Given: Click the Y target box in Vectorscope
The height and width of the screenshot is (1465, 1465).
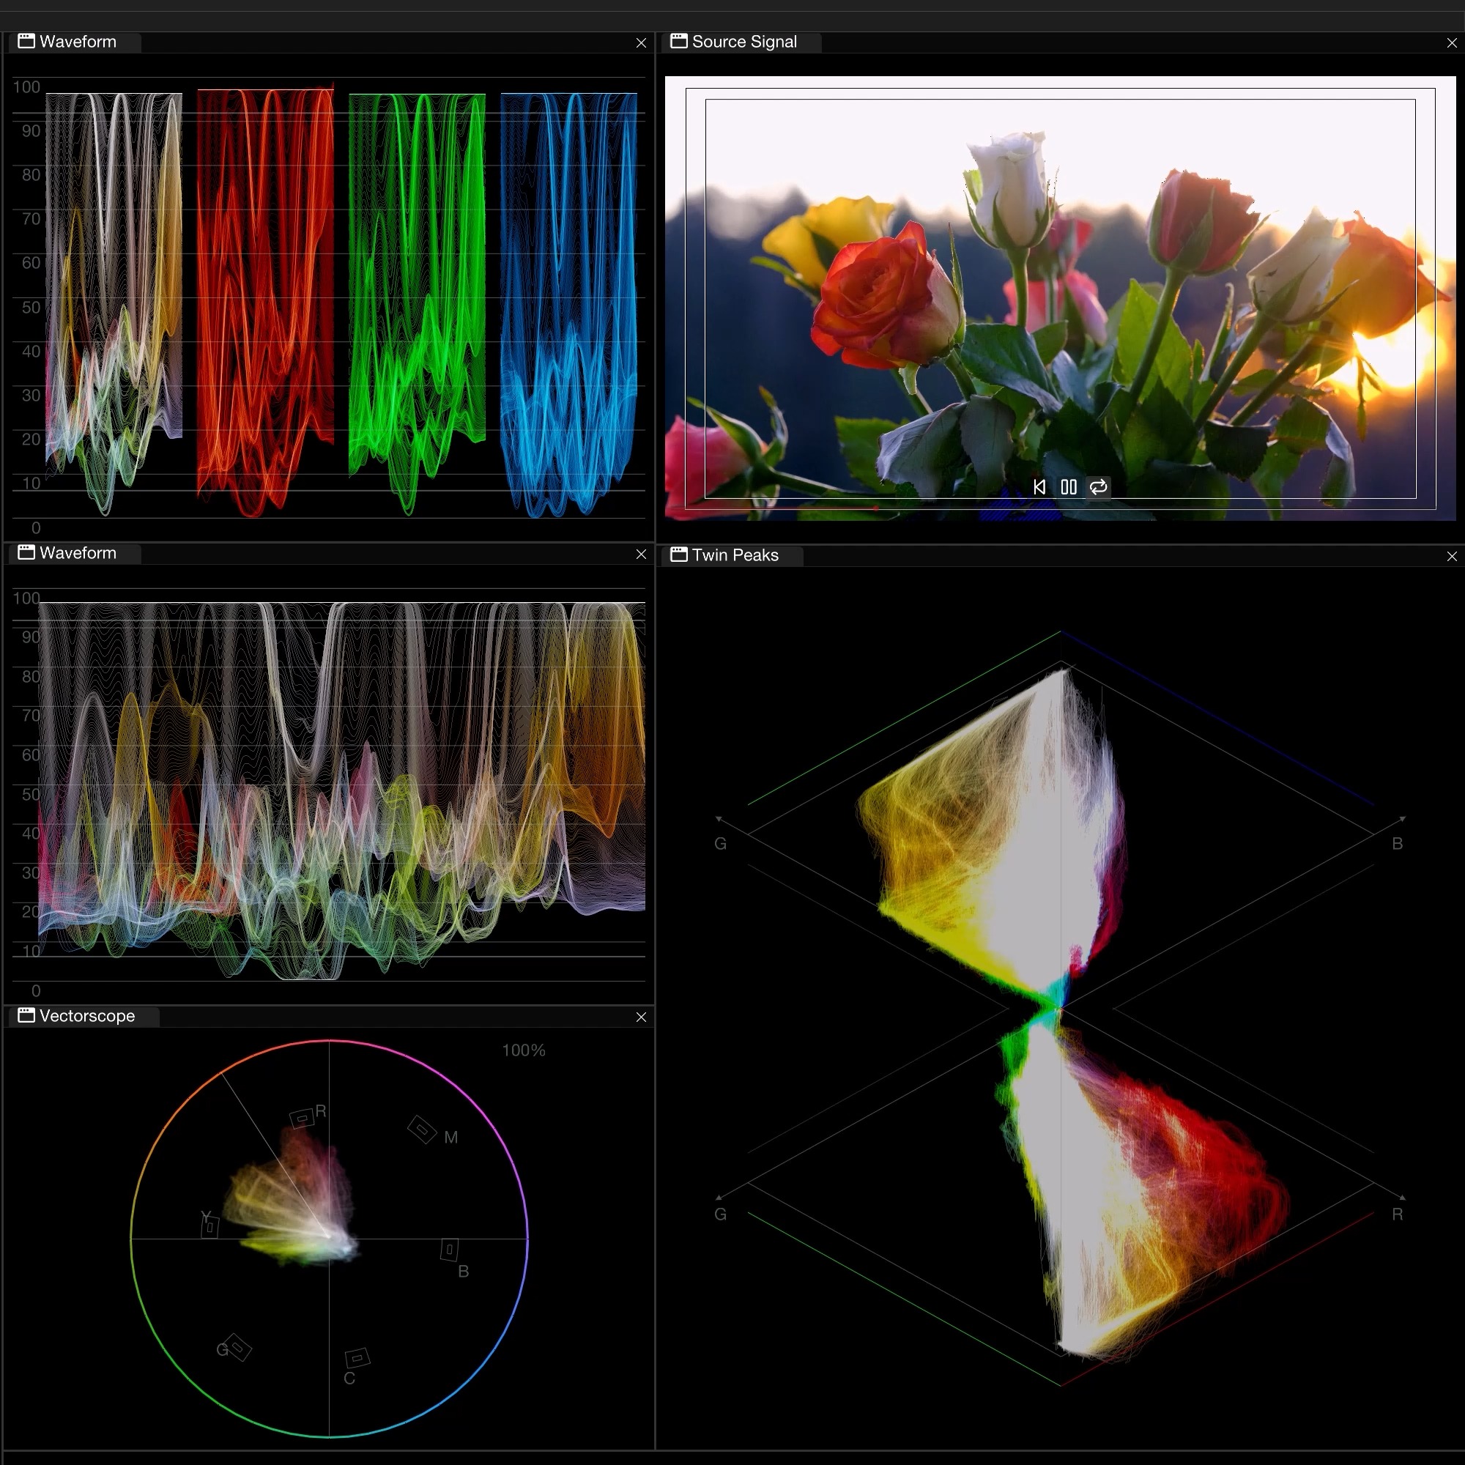Looking at the screenshot, I should [x=210, y=1226].
